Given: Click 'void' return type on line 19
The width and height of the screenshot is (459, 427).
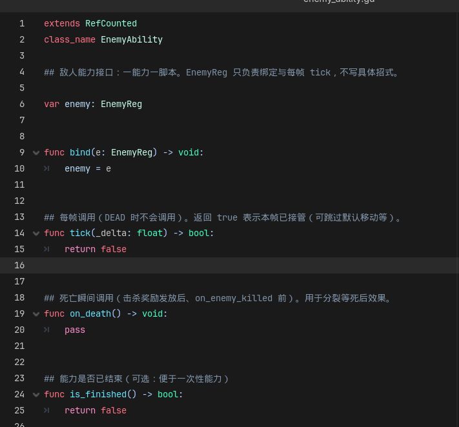Looking at the screenshot, I should 152,314.
